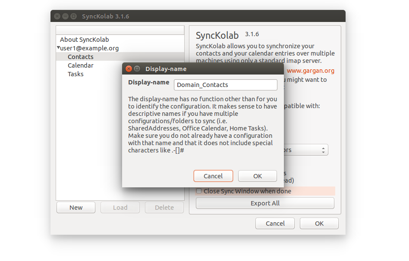Close the Display-name dialog window

[x=129, y=69]
